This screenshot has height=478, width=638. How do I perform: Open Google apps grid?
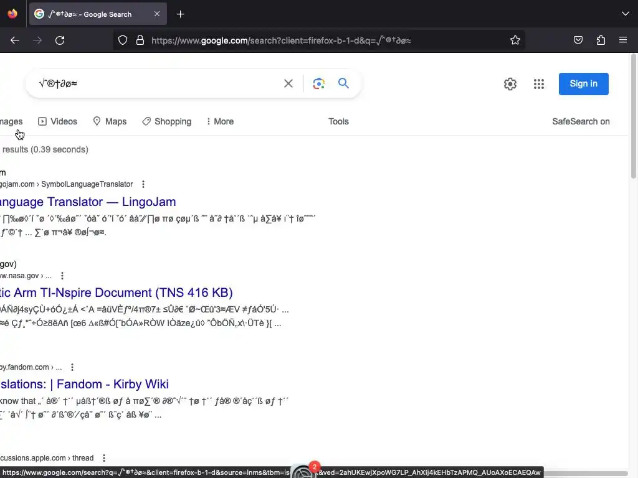[x=539, y=84]
